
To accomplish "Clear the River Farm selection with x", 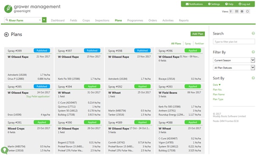I will 40,20.
